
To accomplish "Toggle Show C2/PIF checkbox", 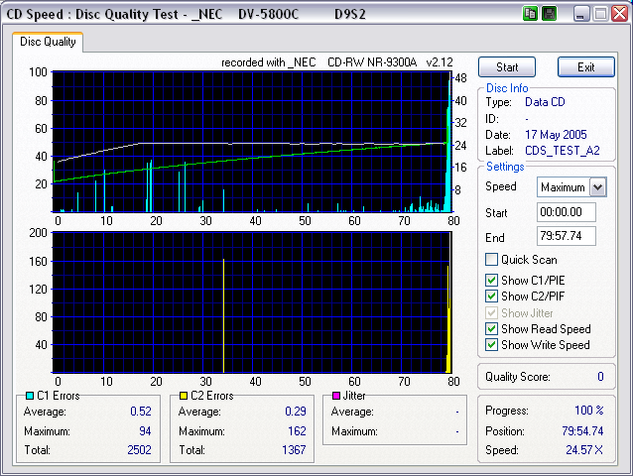I will point(491,297).
